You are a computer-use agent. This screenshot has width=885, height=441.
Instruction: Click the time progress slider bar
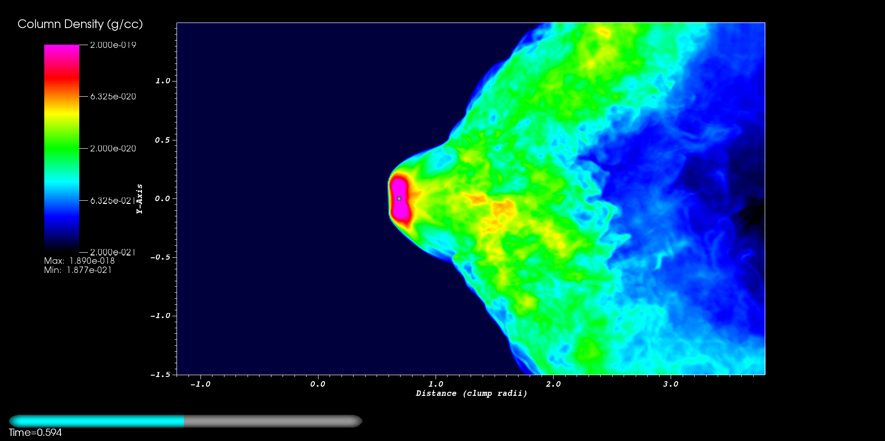click(x=186, y=421)
